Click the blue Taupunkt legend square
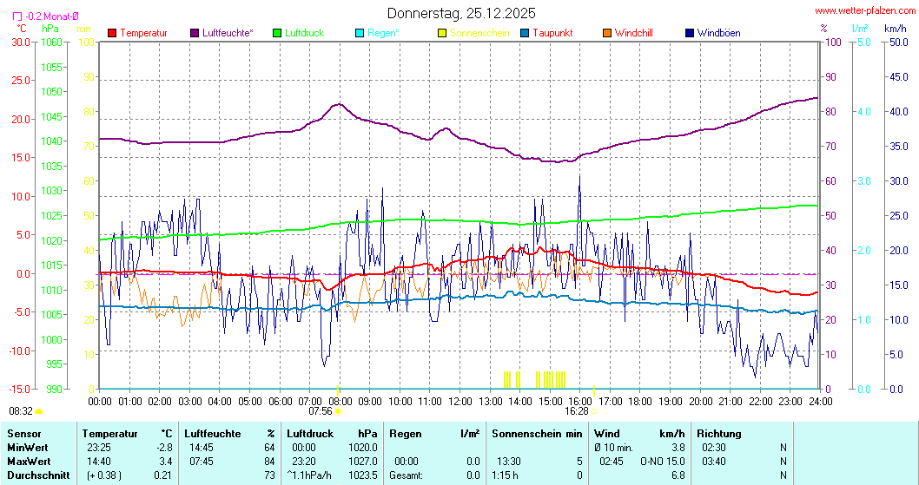The height and width of the screenshot is (485, 919). pyautogui.click(x=525, y=33)
